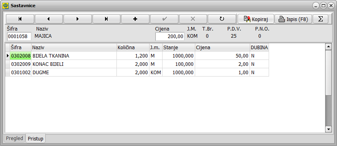This screenshot has height=146, width=337.
Task: Click the Količina column header
Action: (133, 48)
